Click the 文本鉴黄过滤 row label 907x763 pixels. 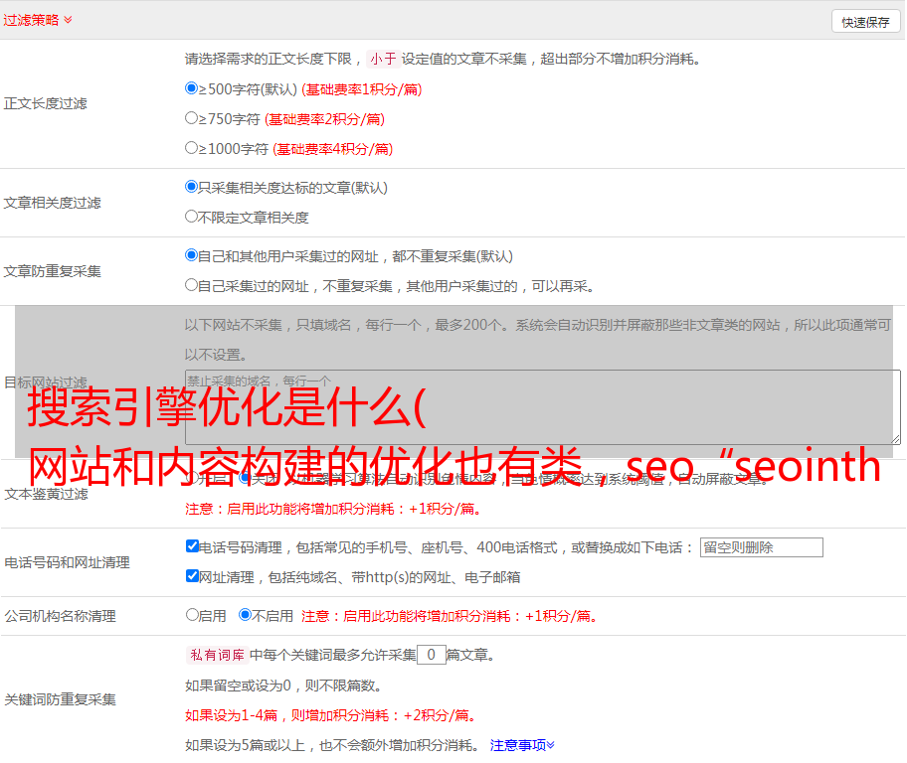point(47,494)
